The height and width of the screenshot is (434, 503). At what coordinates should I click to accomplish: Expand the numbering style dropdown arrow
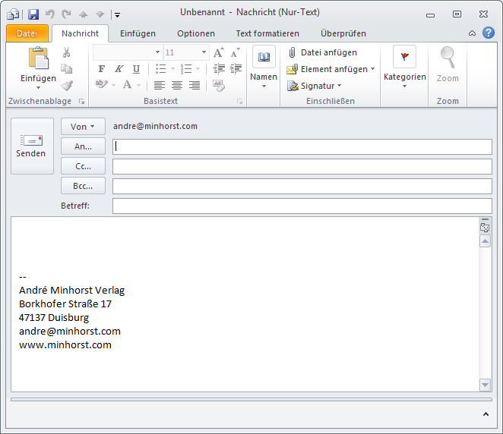[198, 68]
